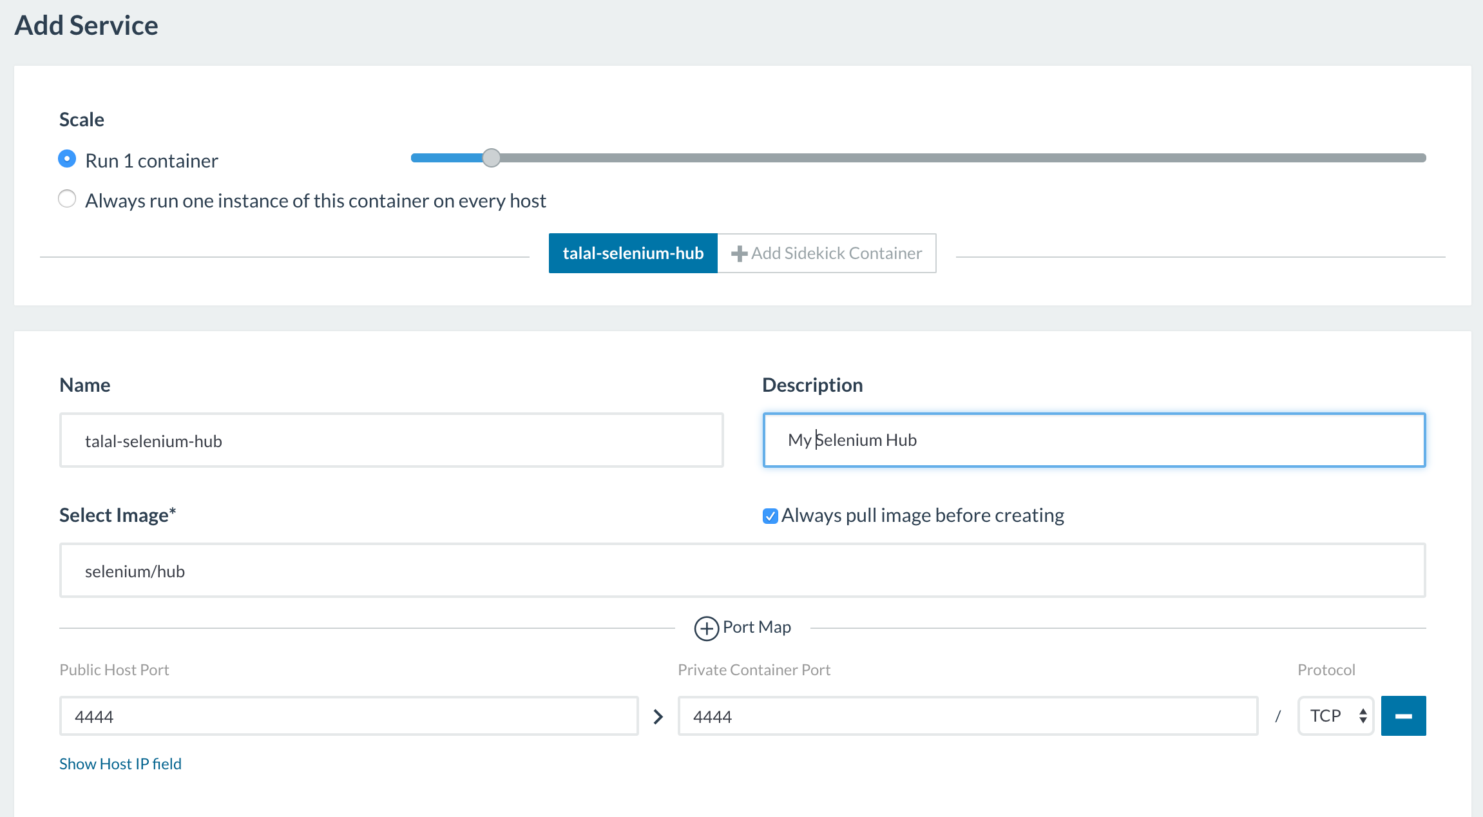Click the plus icon for Sidekick Container
The width and height of the screenshot is (1483, 817).
coord(739,254)
